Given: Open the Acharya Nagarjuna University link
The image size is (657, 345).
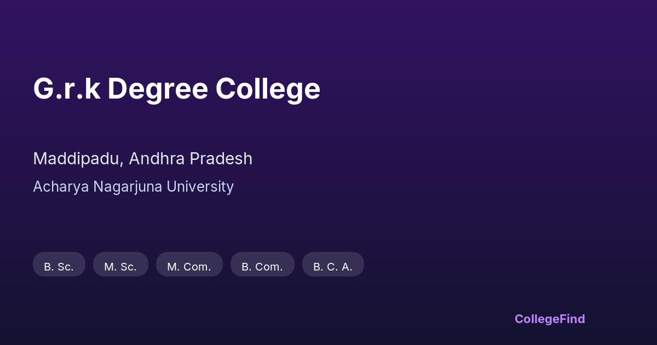Looking at the screenshot, I should (133, 187).
